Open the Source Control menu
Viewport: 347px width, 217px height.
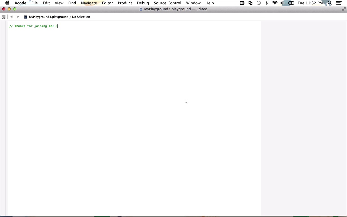pyautogui.click(x=168, y=3)
